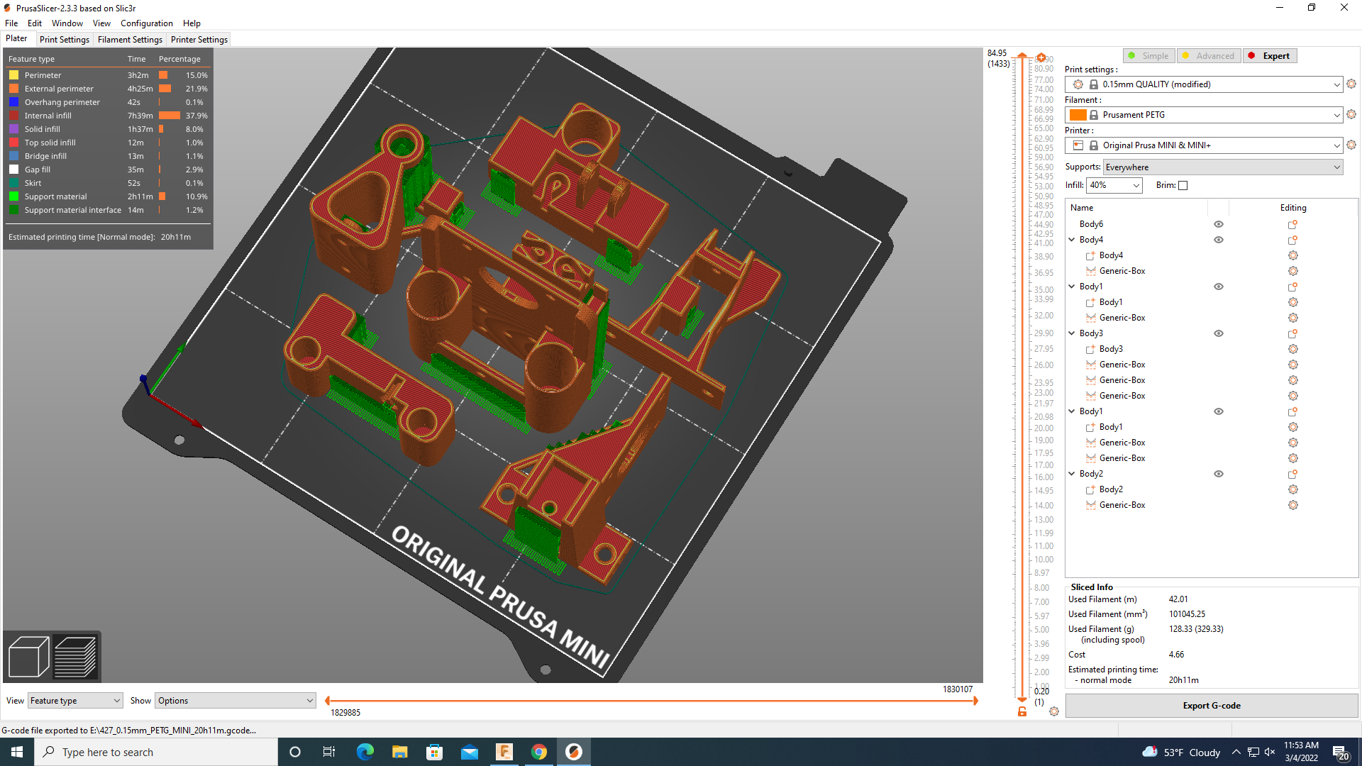Switch to 3D editor view using cube icon
The width and height of the screenshot is (1362, 766).
(28, 656)
